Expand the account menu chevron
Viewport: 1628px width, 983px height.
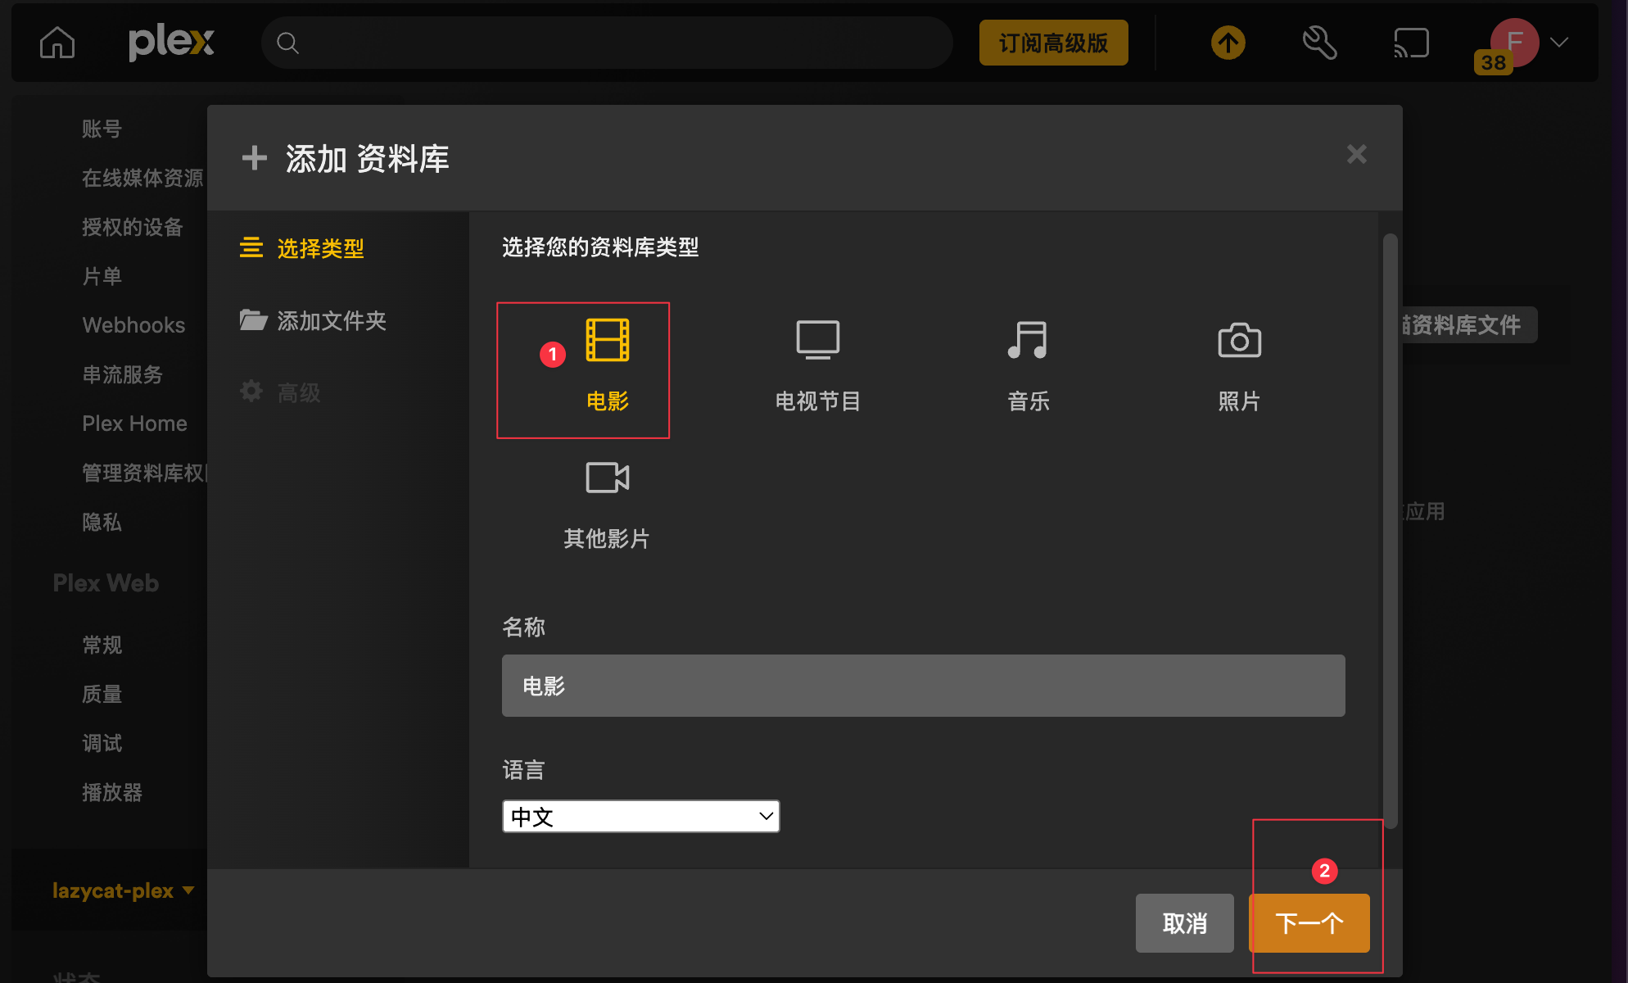1559,42
